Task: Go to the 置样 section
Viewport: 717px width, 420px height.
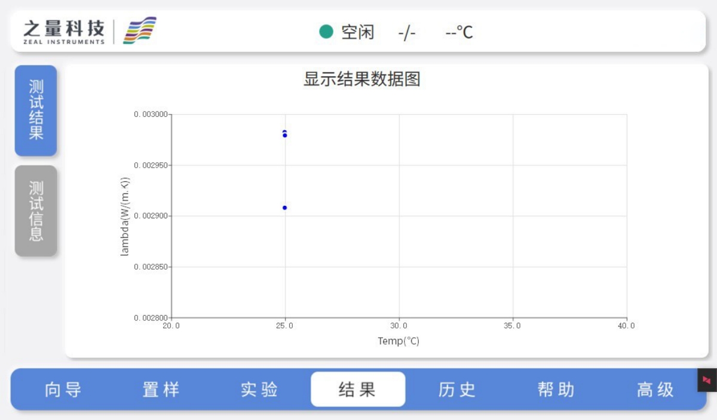Action: coord(161,390)
